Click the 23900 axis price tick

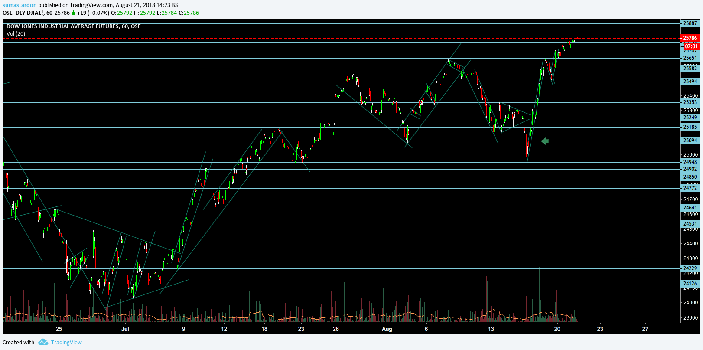690,318
